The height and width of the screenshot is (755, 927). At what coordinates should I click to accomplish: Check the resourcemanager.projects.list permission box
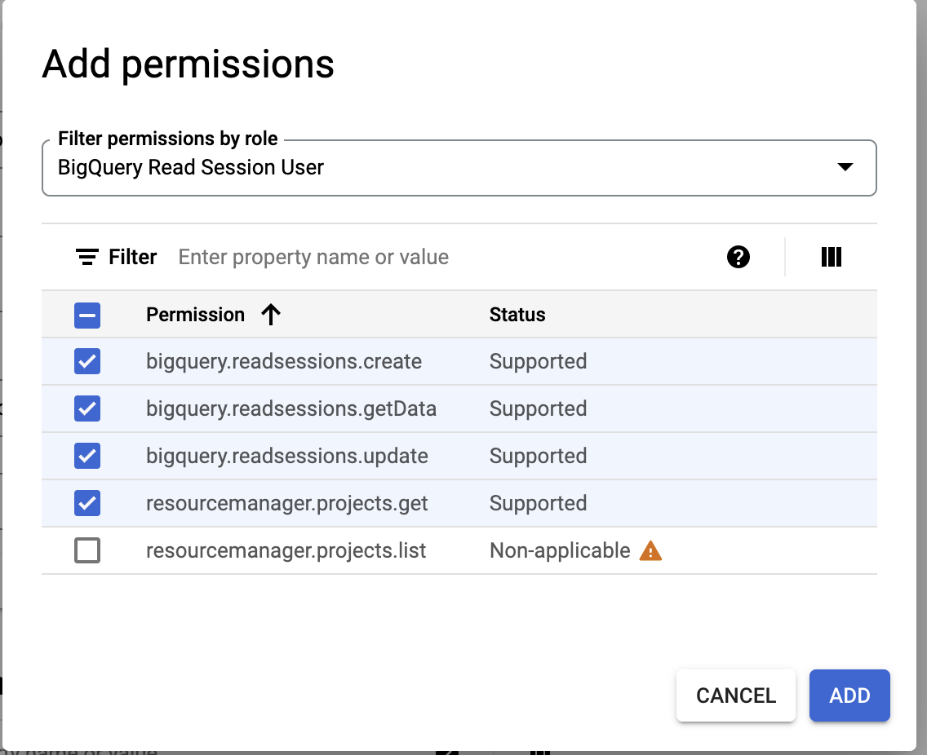coord(86,550)
